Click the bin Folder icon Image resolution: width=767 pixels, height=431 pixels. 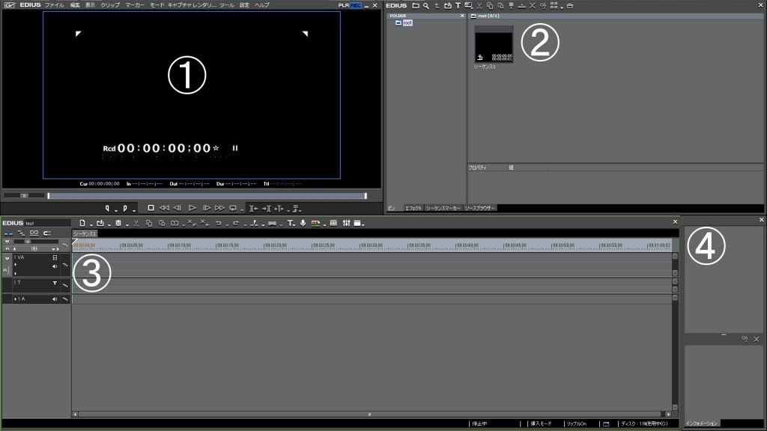pos(415,5)
